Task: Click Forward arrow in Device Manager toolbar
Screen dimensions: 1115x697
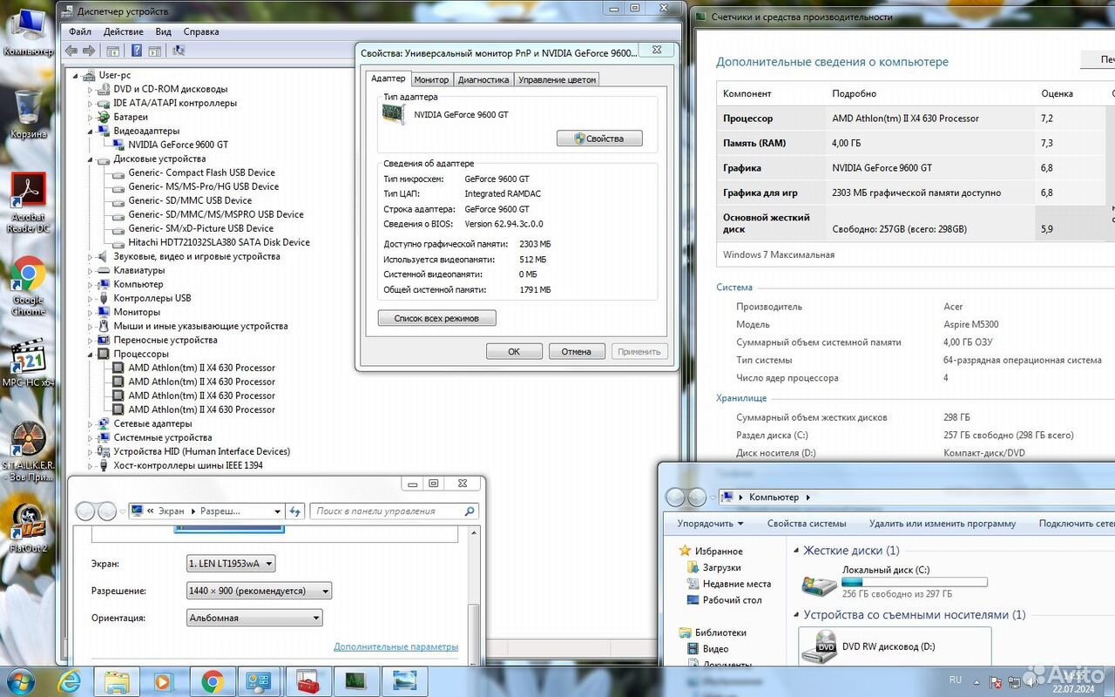Action: 88,51
